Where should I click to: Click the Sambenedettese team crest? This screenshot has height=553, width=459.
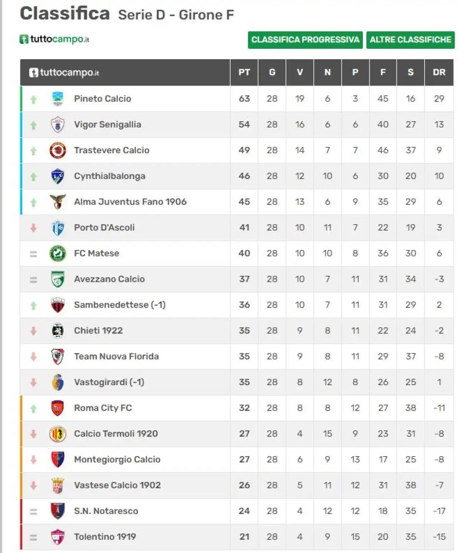(57, 305)
